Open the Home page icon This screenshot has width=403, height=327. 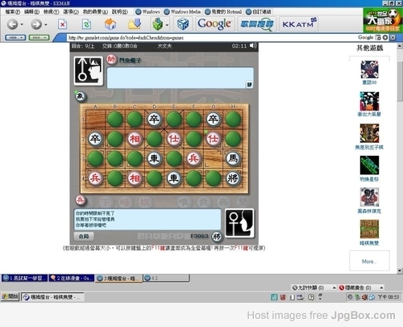click(110, 24)
